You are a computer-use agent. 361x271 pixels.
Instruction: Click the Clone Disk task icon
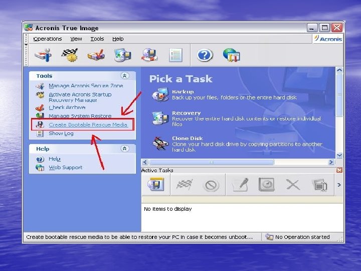pyautogui.click(x=160, y=143)
